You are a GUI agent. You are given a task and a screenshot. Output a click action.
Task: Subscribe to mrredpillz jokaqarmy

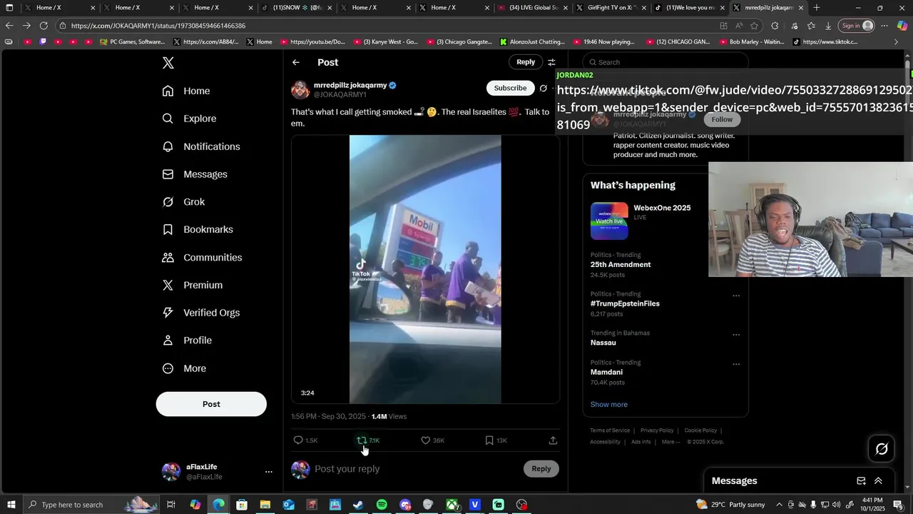(x=510, y=88)
